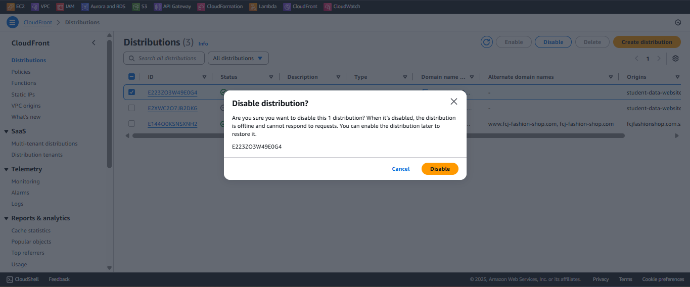Open the CloudFront favorites bar shortcut
Image resolution: width=690 pixels, height=287 pixels.
[x=300, y=7]
